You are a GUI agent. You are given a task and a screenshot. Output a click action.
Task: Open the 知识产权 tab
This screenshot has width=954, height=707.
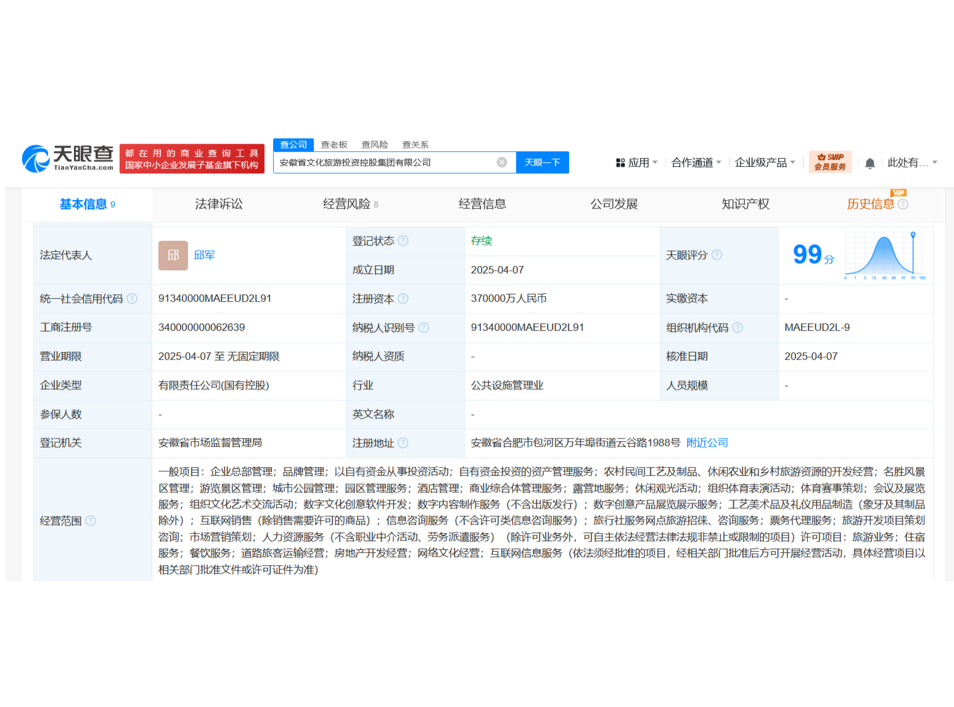pos(746,204)
